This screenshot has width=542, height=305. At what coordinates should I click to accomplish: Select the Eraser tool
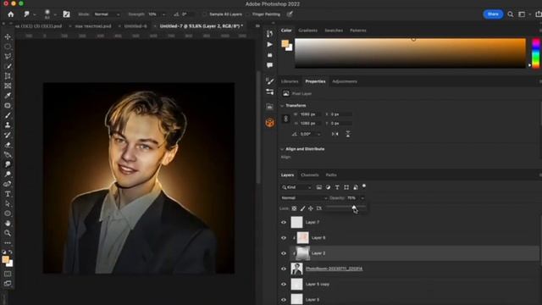pyautogui.click(x=8, y=145)
